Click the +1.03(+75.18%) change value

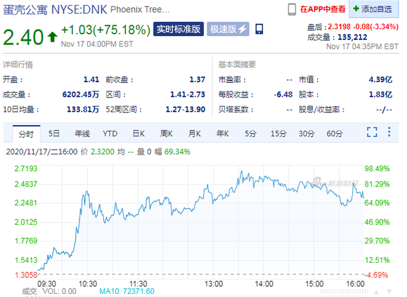click(x=106, y=30)
